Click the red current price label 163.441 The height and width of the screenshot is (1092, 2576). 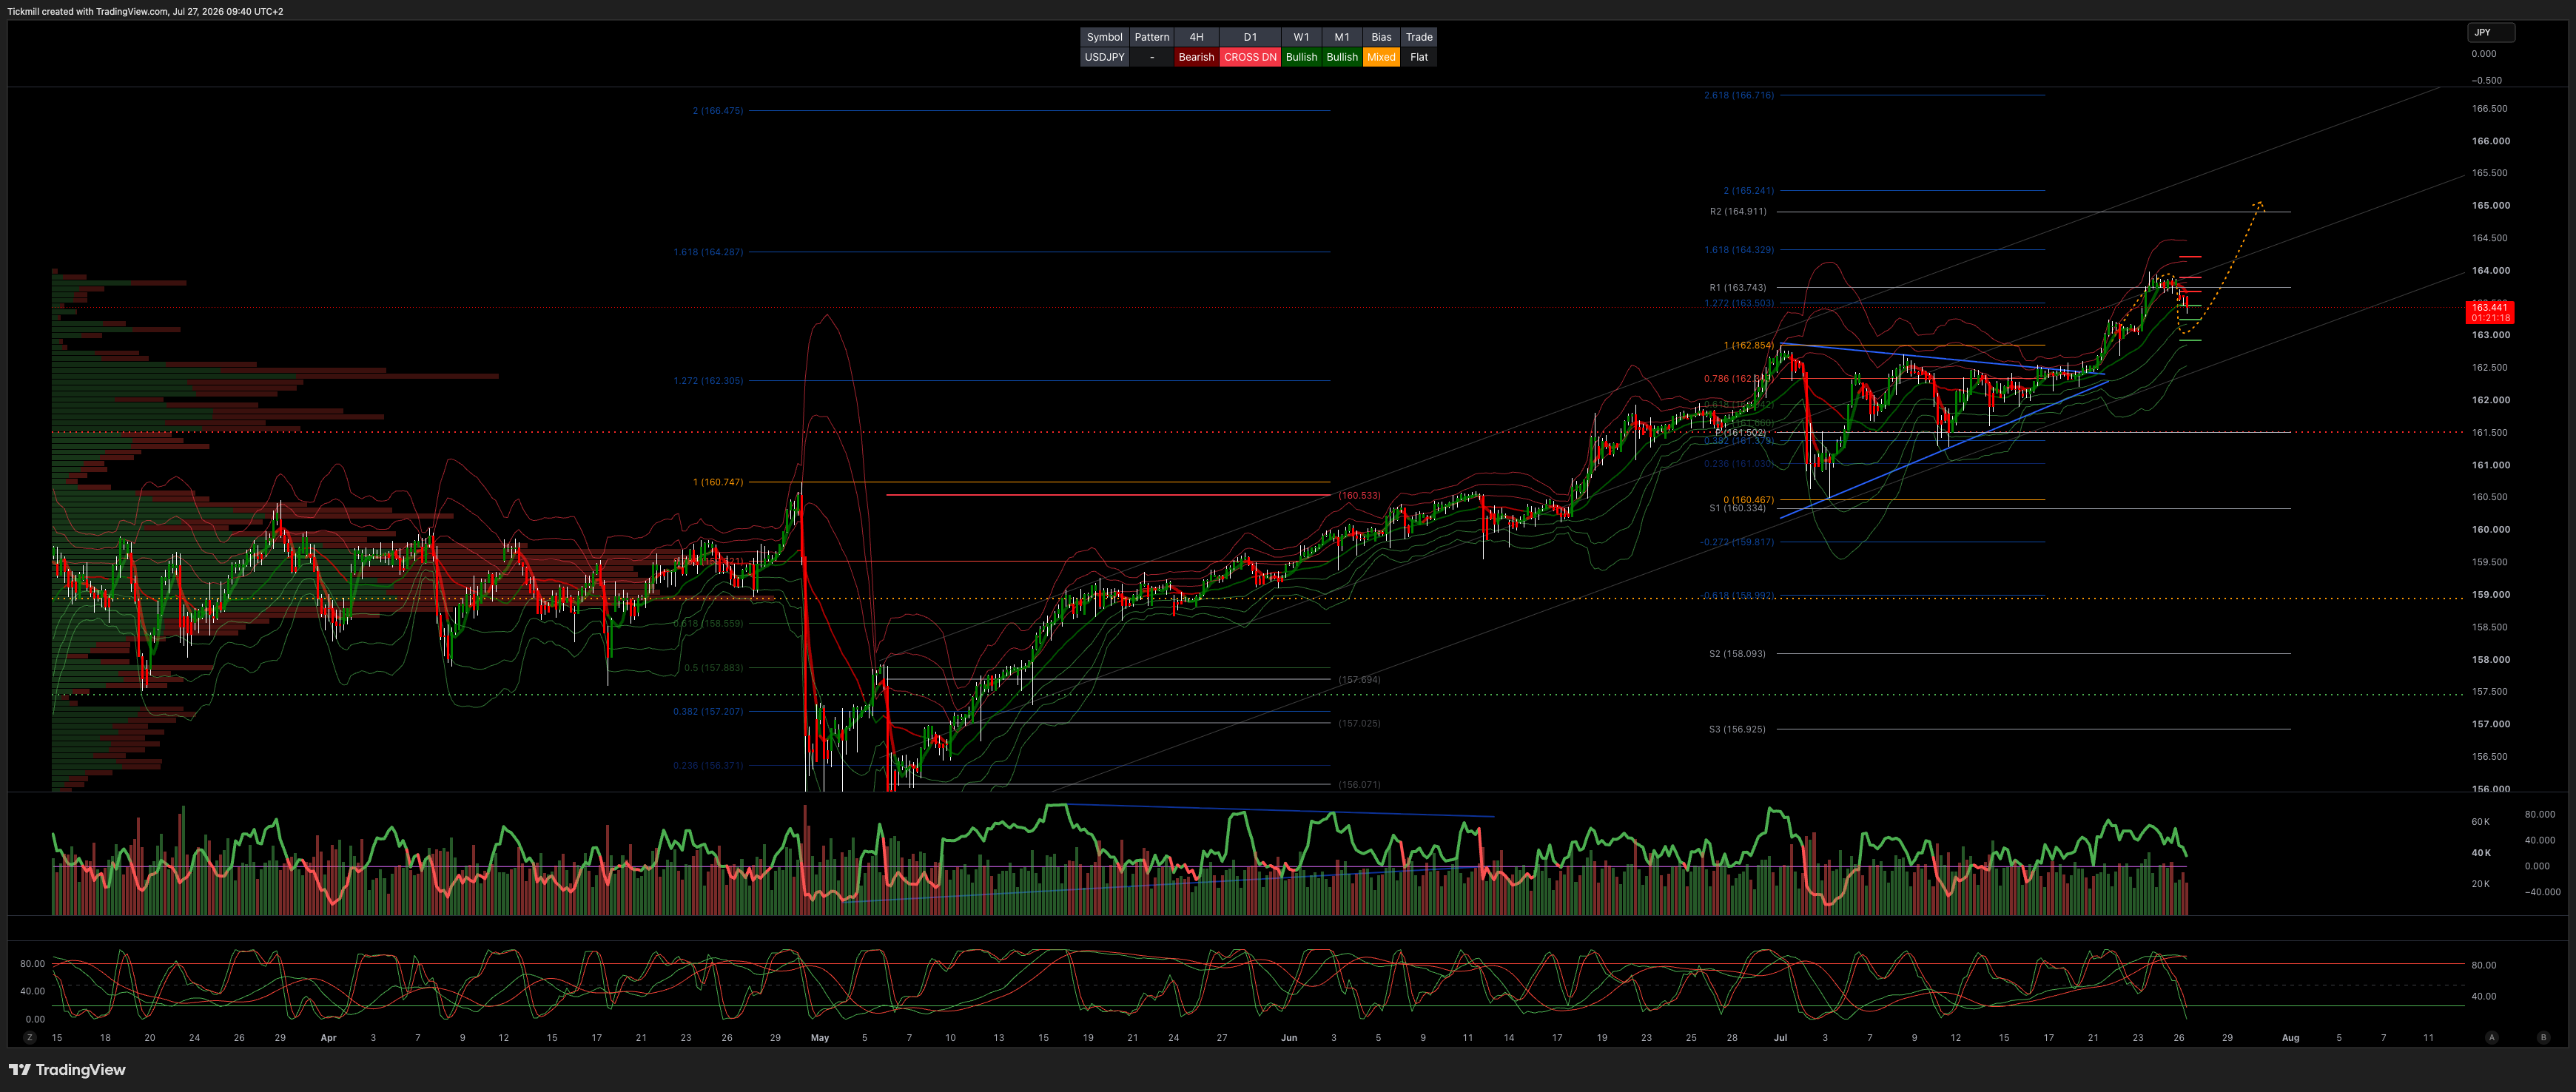pos(2490,313)
